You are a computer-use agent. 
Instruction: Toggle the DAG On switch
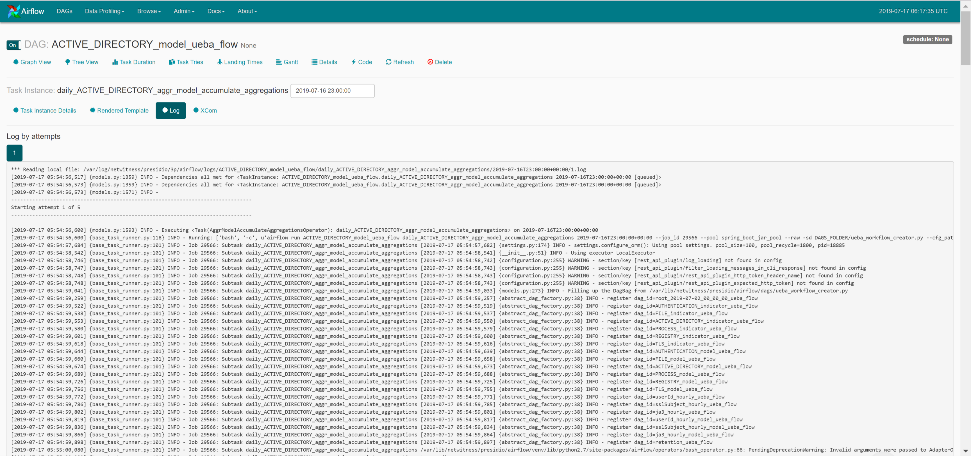pos(13,45)
